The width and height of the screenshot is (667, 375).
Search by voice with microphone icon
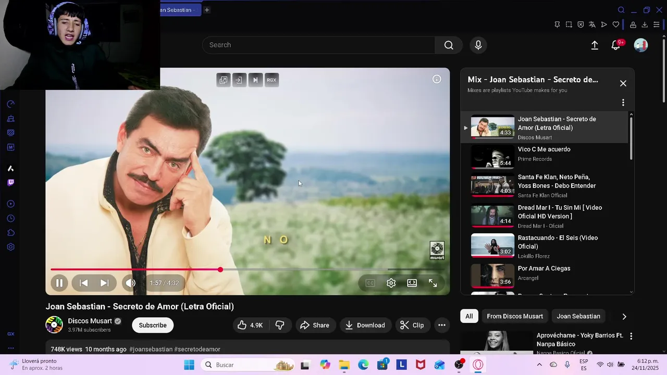(478, 45)
